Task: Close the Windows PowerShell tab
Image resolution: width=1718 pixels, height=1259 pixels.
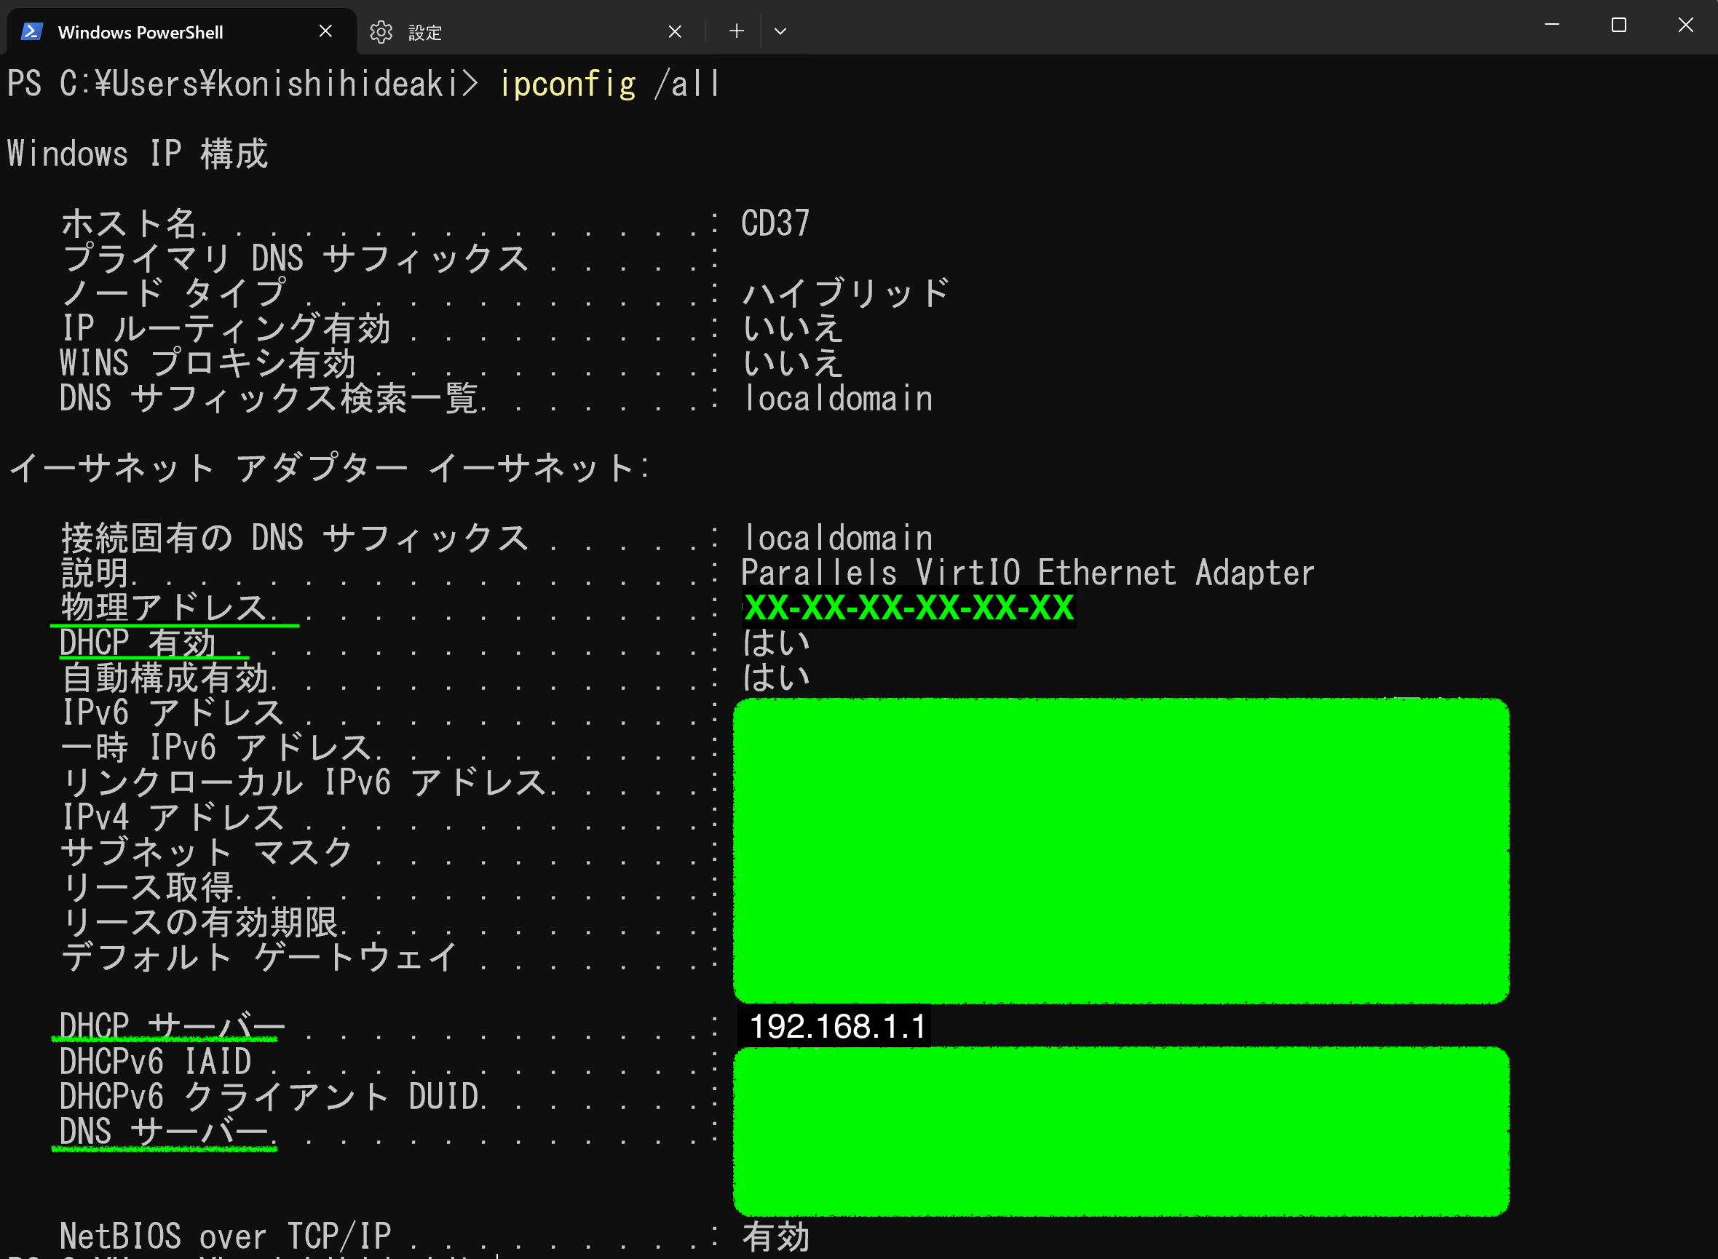Action: click(325, 31)
